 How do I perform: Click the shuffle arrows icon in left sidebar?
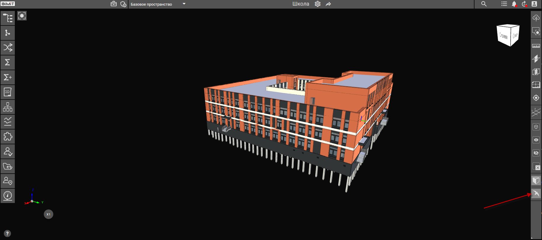click(8, 47)
